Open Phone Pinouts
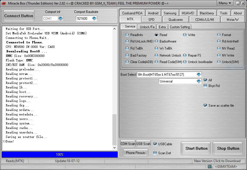 tap(136, 153)
